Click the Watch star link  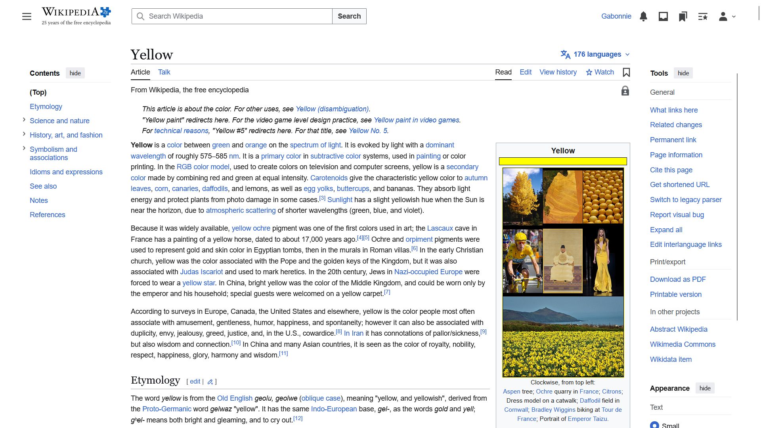pos(600,72)
